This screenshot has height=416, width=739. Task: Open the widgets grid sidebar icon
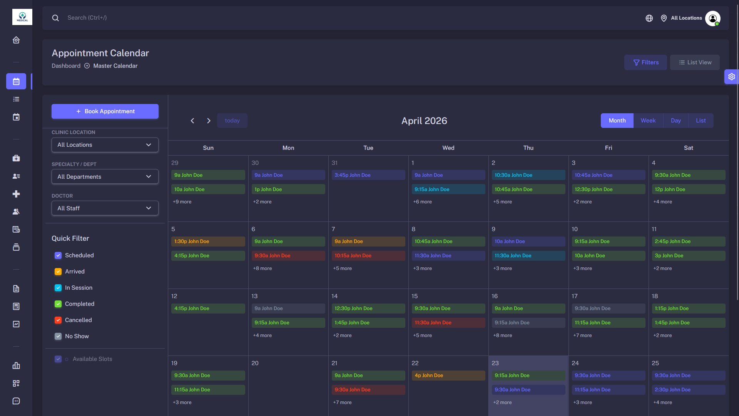(x=16, y=383)
